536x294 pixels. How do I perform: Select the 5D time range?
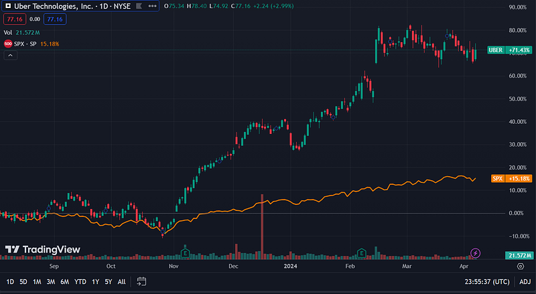point(23,282)
